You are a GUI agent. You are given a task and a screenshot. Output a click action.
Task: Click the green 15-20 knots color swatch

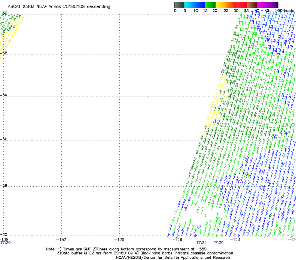(210, 5)
